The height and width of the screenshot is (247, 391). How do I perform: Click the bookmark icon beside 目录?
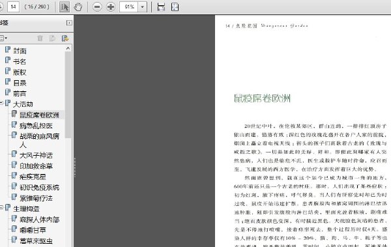[8, 82]
